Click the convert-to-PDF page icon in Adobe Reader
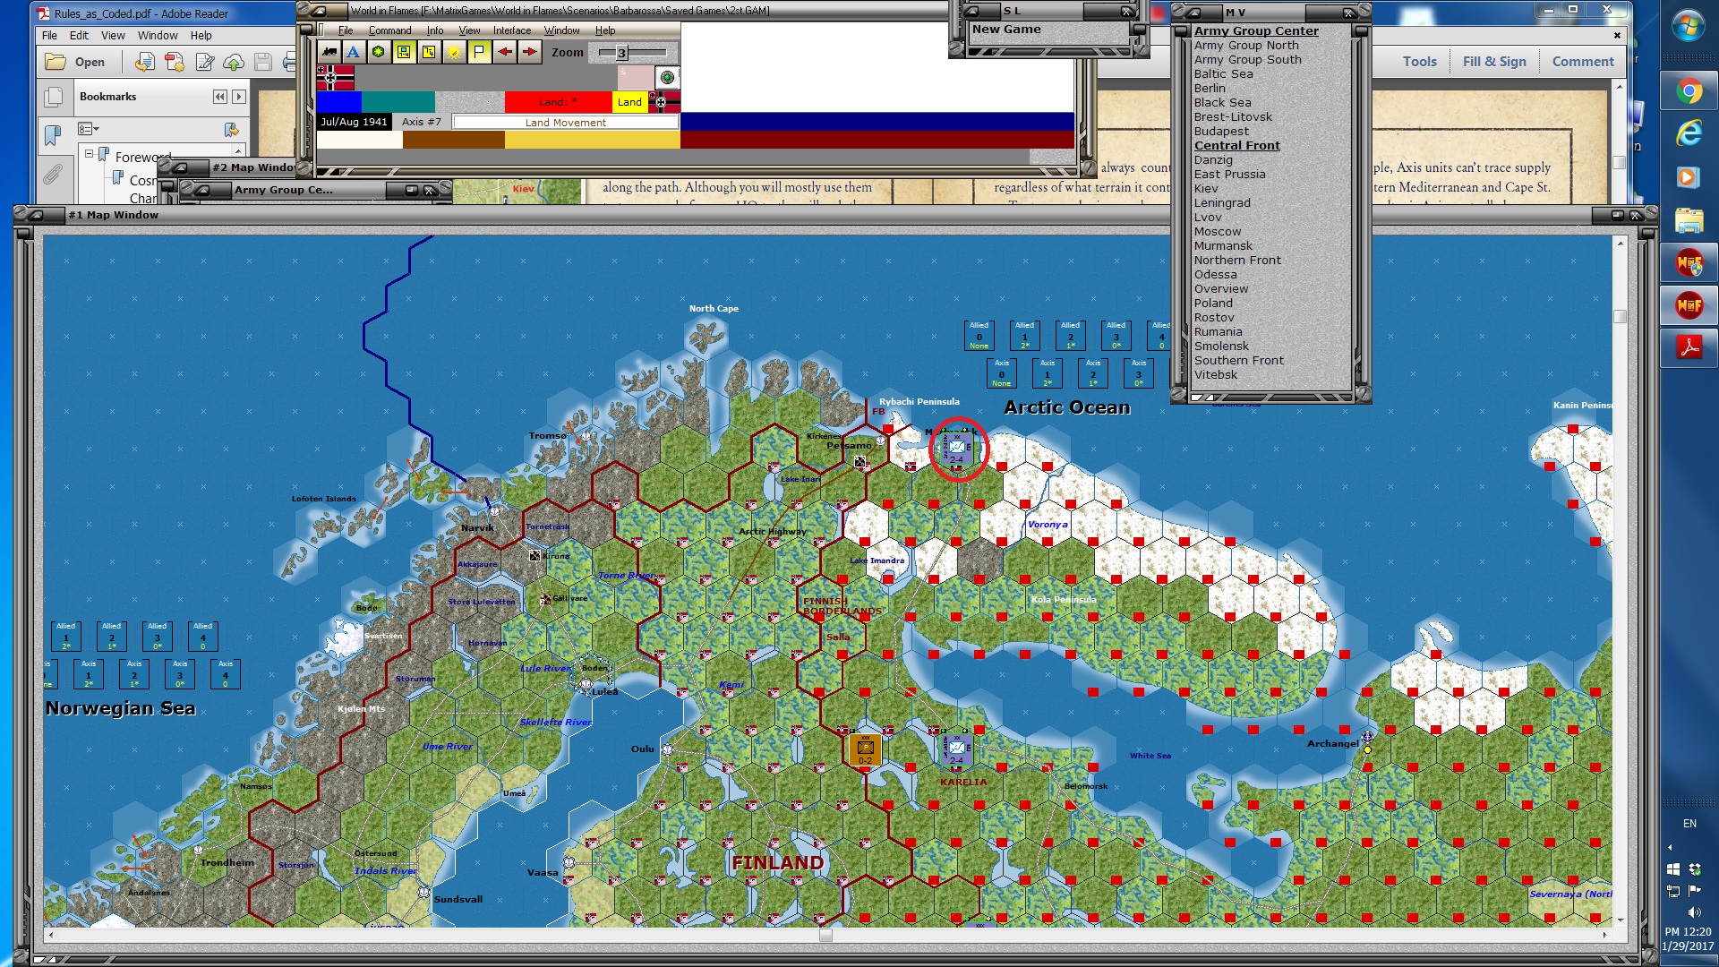1719x967 pixels. 145,62
